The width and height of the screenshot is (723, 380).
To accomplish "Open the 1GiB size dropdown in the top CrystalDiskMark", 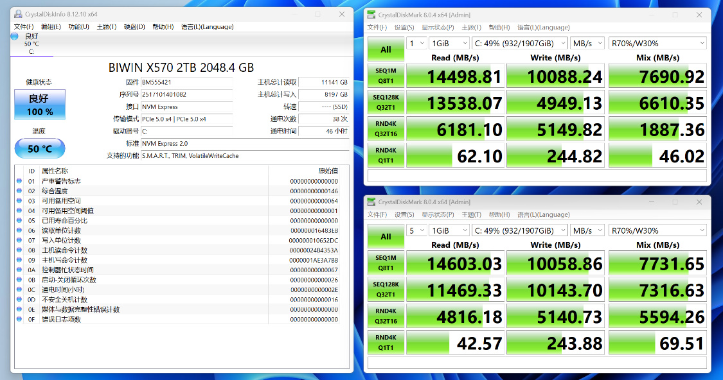I will (x=449, y=43).
